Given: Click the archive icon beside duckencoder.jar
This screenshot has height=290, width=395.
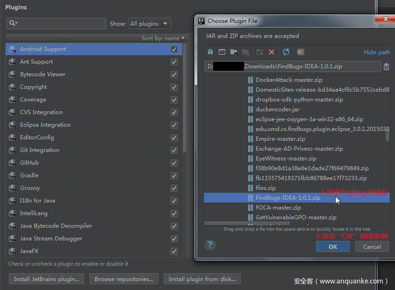Looking at the screenshot, I should [x=250, y=109].
